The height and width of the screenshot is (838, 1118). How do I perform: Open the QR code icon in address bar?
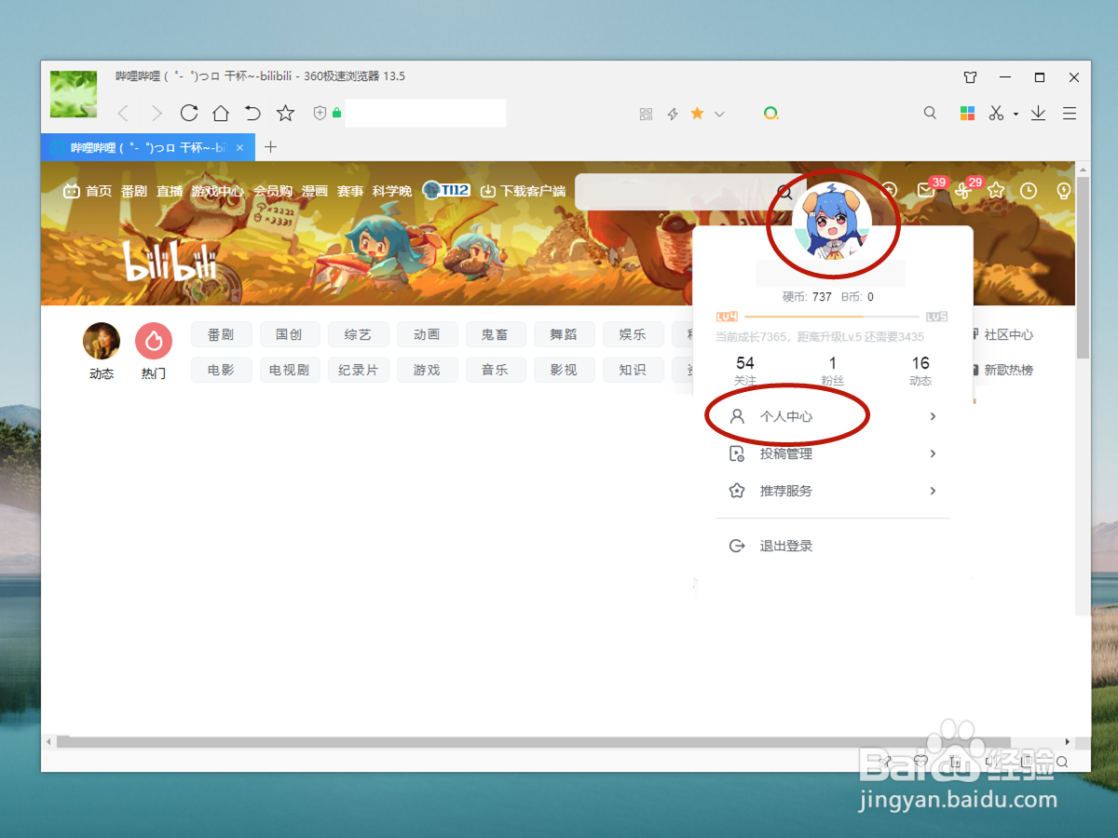pyautogui.click(x=647, y=114)
